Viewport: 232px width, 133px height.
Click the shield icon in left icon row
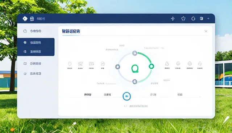coord(70,64)
